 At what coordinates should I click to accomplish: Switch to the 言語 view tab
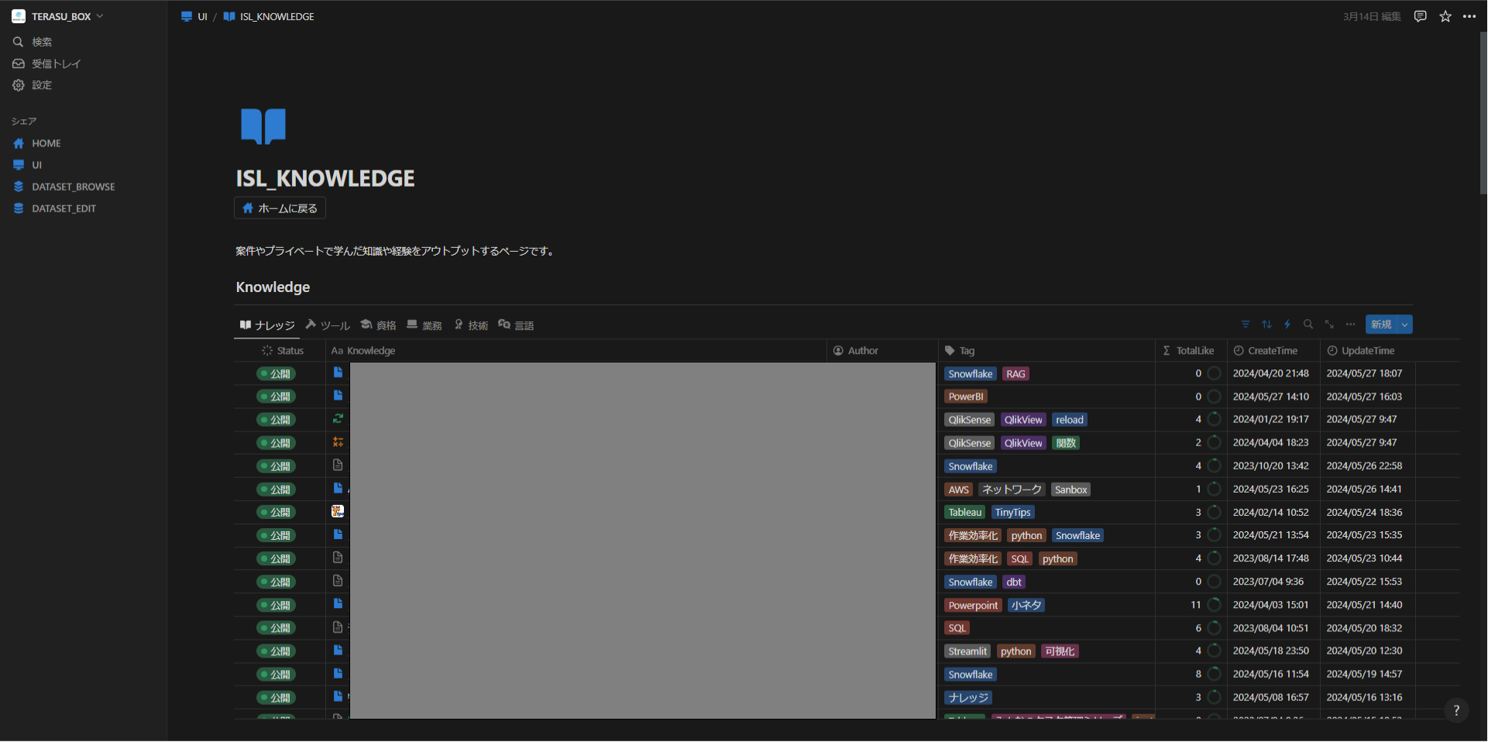516,325
